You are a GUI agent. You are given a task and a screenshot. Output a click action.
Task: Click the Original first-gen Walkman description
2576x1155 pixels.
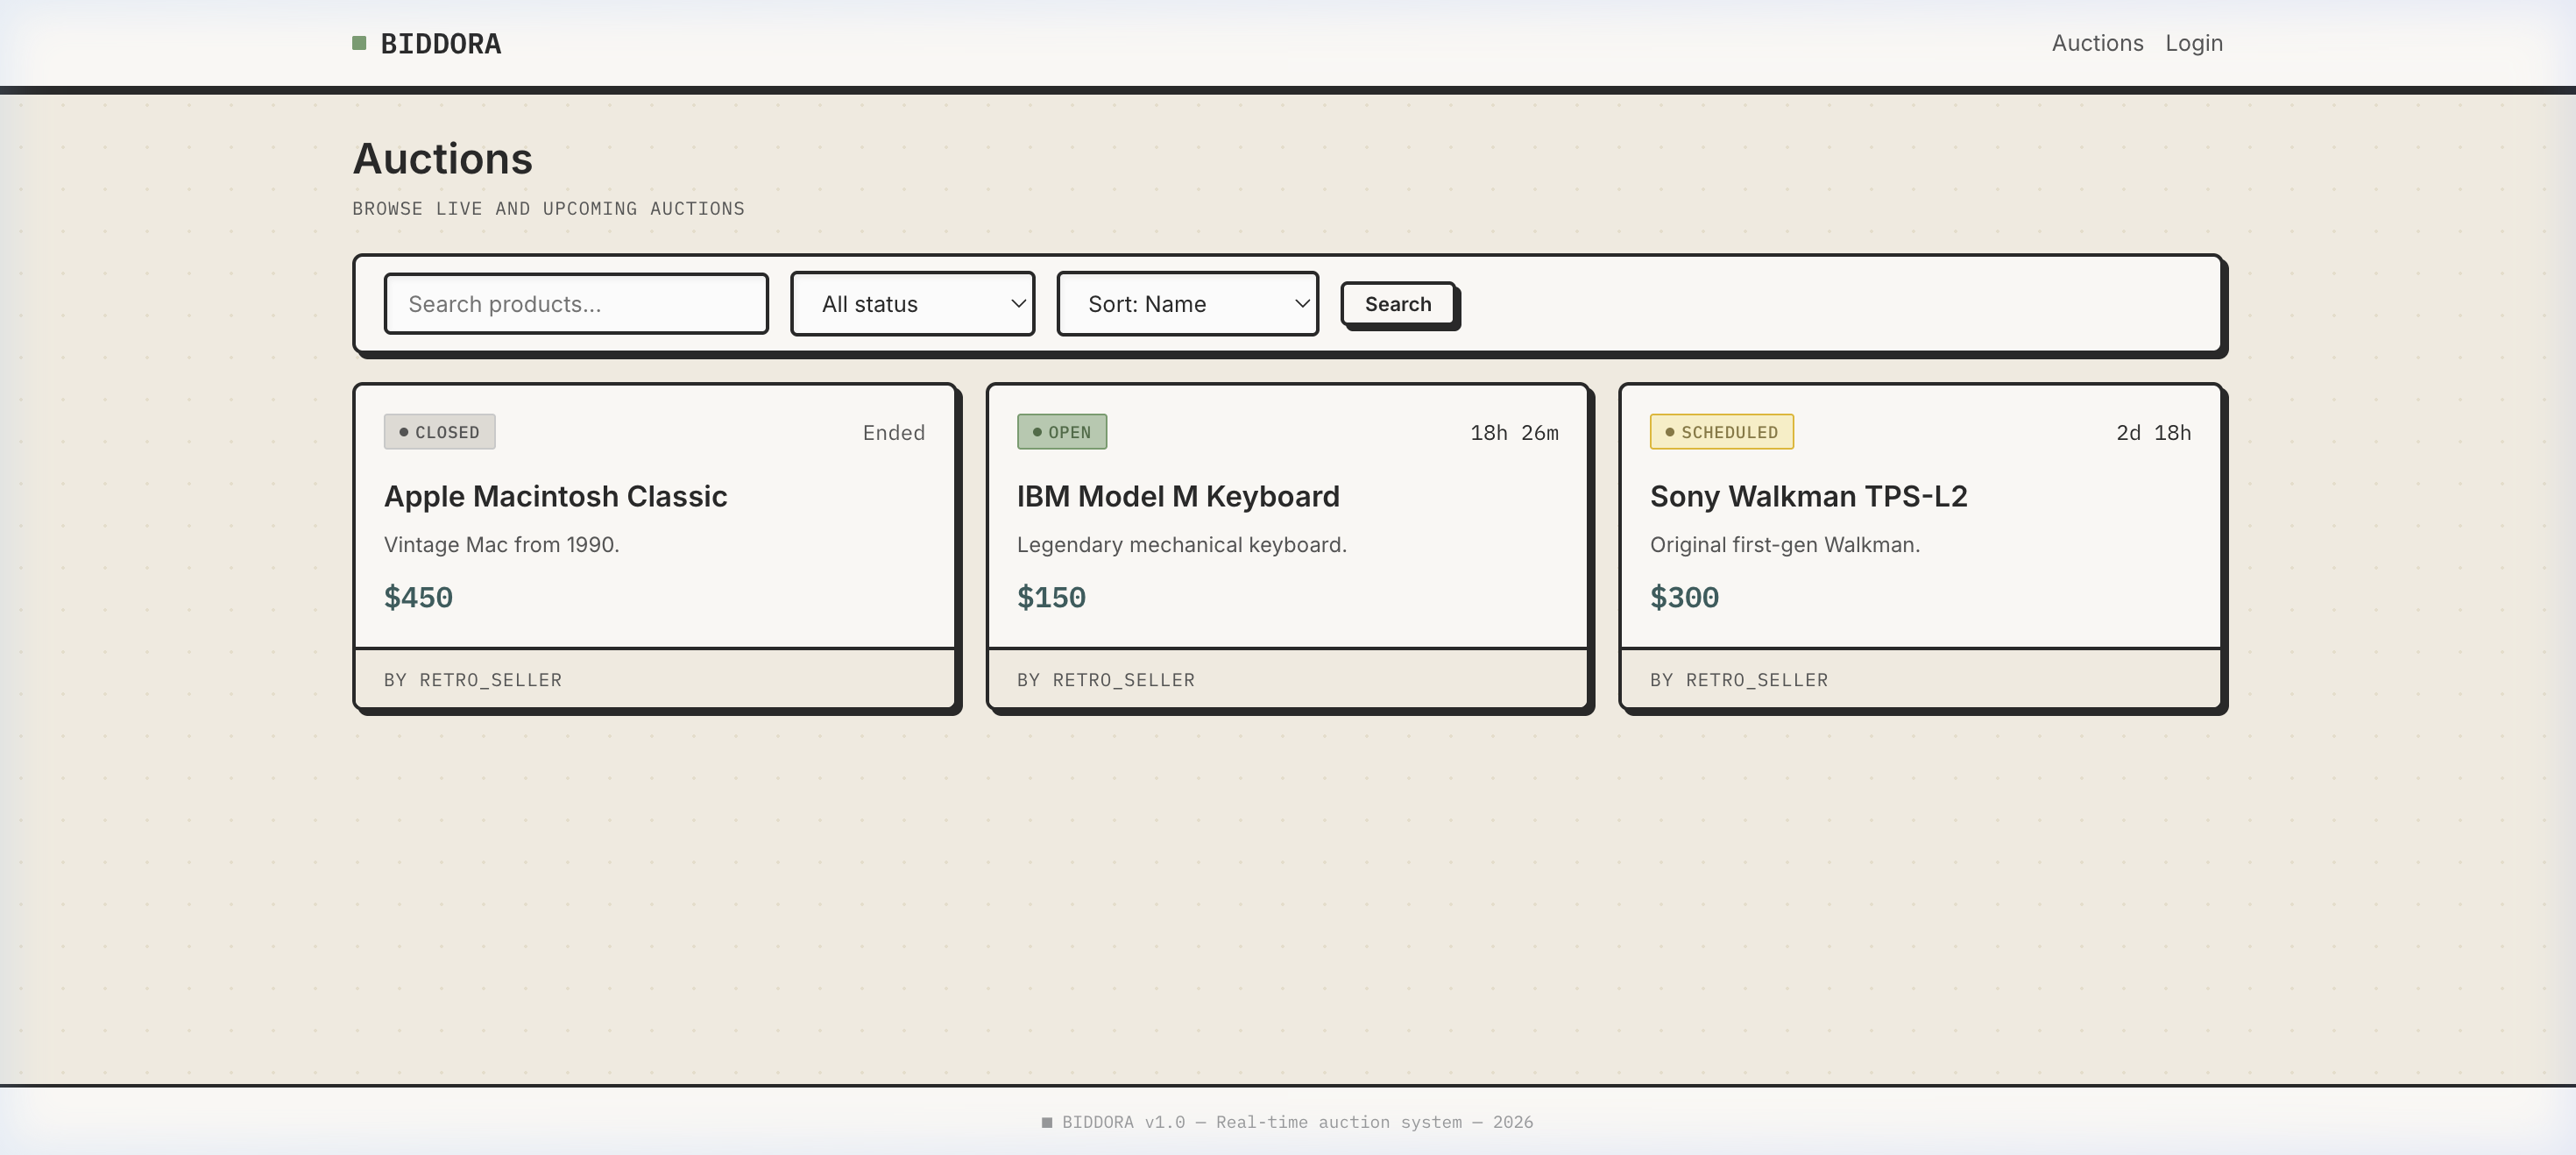(1784, 545)
